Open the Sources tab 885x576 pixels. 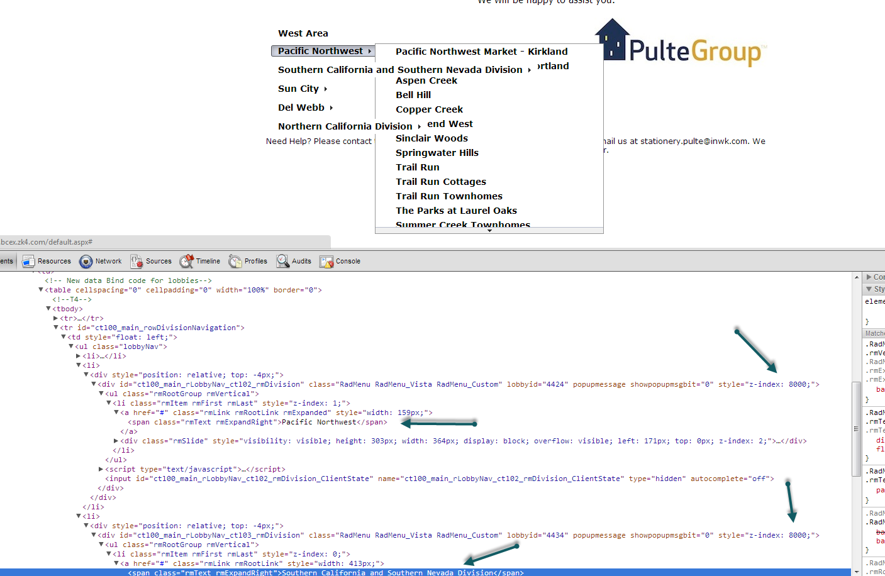pos(151,262)
